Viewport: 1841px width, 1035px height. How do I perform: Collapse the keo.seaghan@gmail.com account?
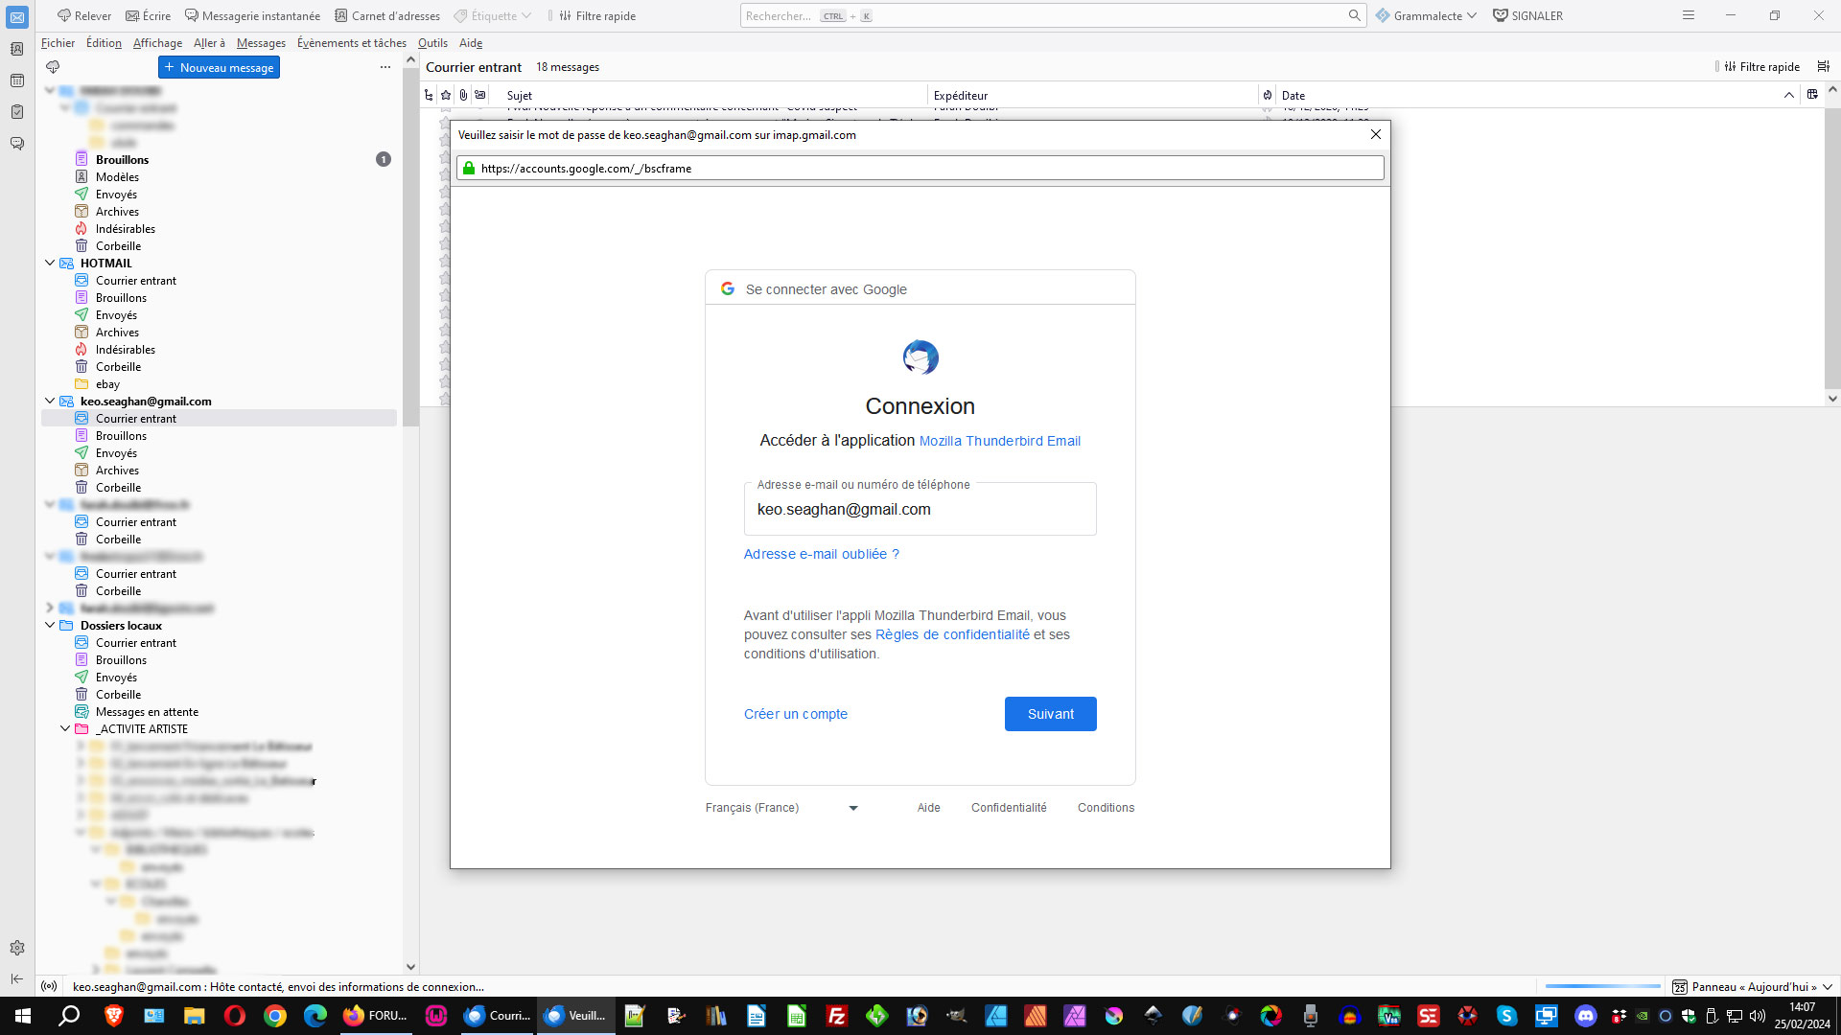(x=50, y=401)
